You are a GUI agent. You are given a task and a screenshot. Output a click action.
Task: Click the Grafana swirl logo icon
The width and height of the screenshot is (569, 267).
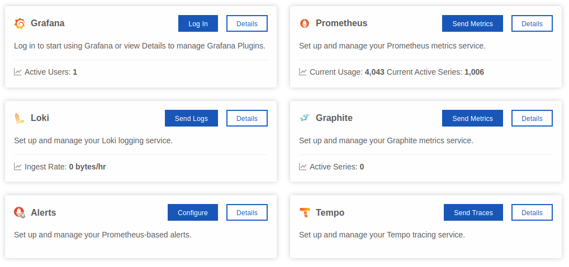tap(20, 23)
